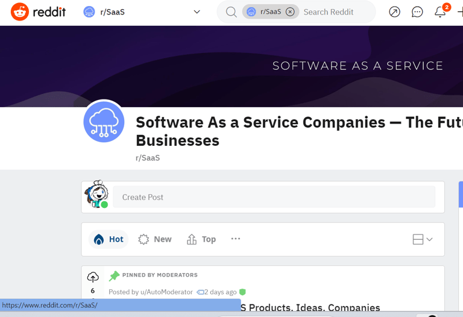Open the more sort options ellipsis
The width and height of the screenshot is (463, 317).
pyautogui.click(x=235, y=239)
